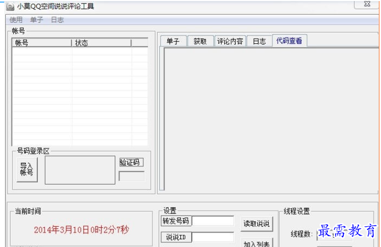Open the 使用 menu
381x247 pixels.
pos(16,20)
